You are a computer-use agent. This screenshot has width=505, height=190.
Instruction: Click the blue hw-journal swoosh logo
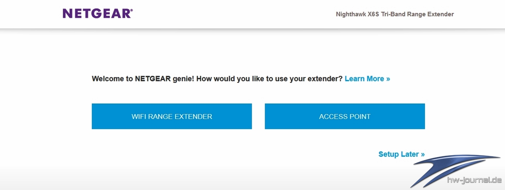454,170
